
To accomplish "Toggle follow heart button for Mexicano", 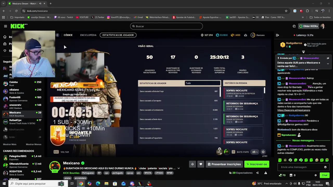I will [x=201, y=164].
